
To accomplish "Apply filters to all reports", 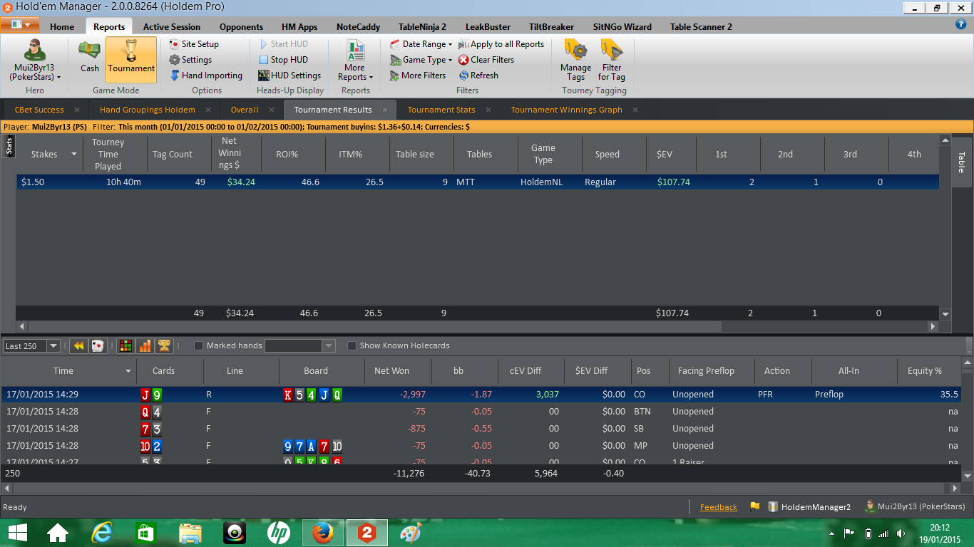I will [x=501, y=44].
